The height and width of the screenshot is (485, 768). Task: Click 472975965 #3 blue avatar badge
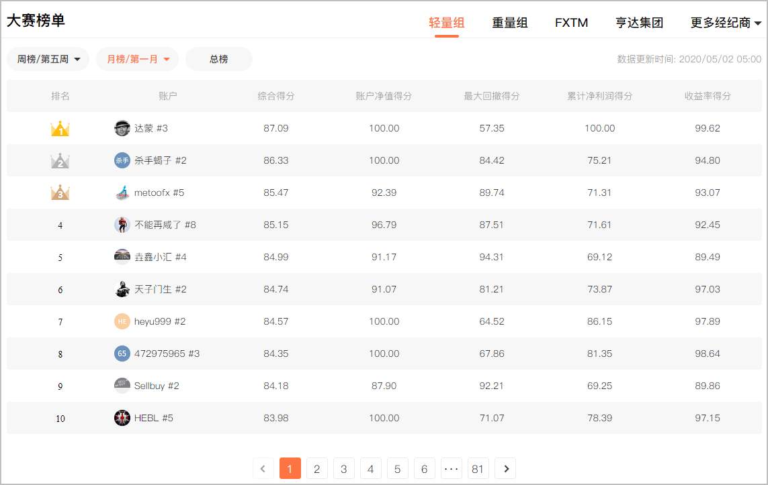122,354
